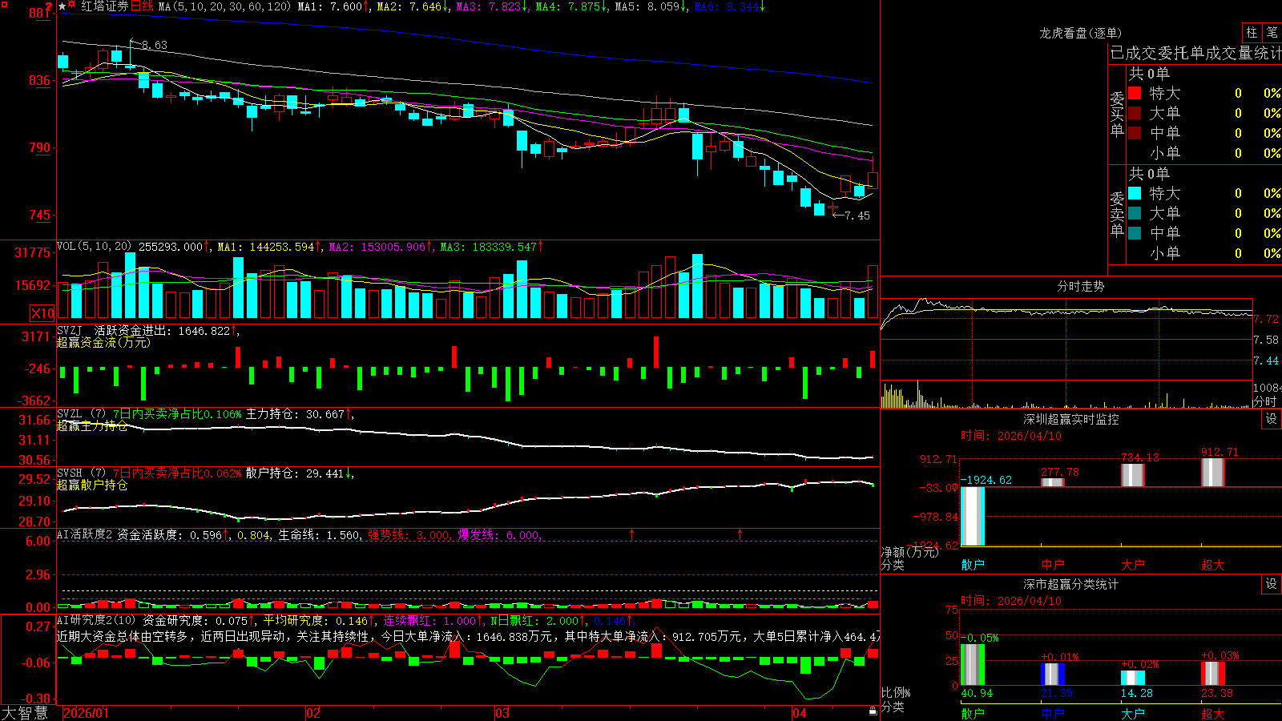Click the red 特大 buy-order color swatch

1135,93
